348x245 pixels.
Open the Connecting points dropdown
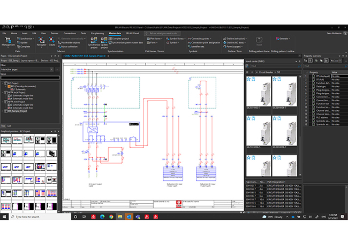pyautogui.click(x=200, y=39)
